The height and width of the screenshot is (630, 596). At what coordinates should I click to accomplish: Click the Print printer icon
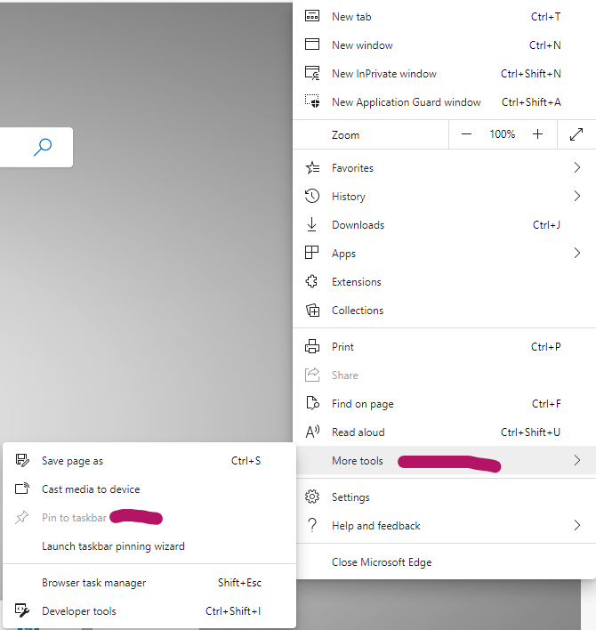[x=312, y=346]
